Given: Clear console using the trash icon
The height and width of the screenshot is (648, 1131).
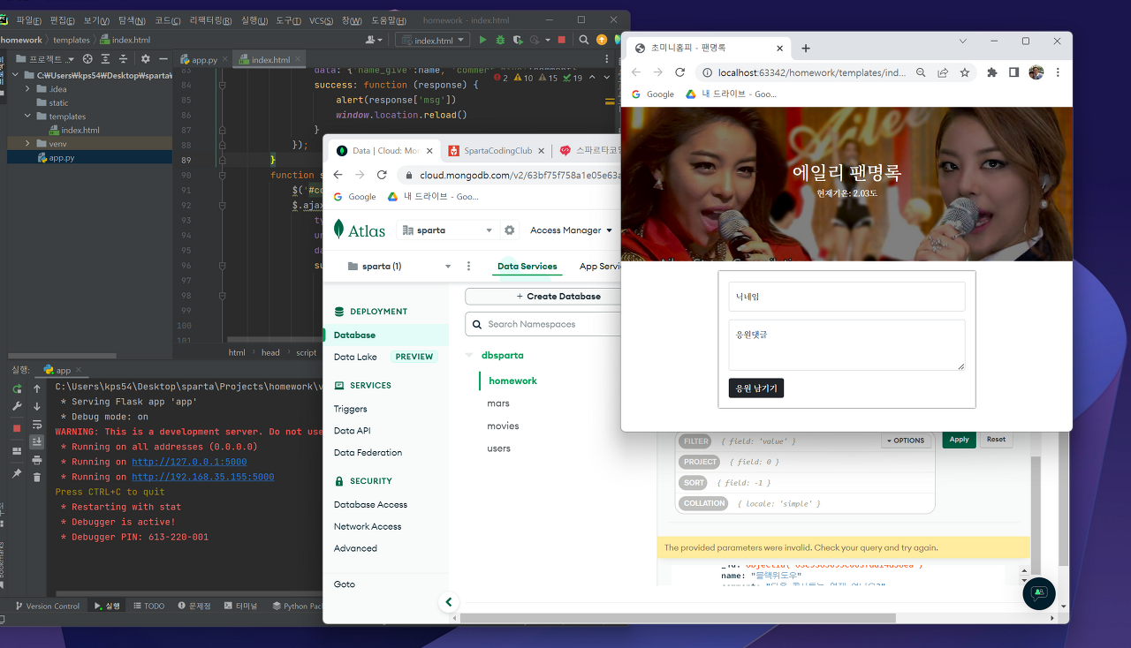Looking at the screenshot, I should click(37, 477).
